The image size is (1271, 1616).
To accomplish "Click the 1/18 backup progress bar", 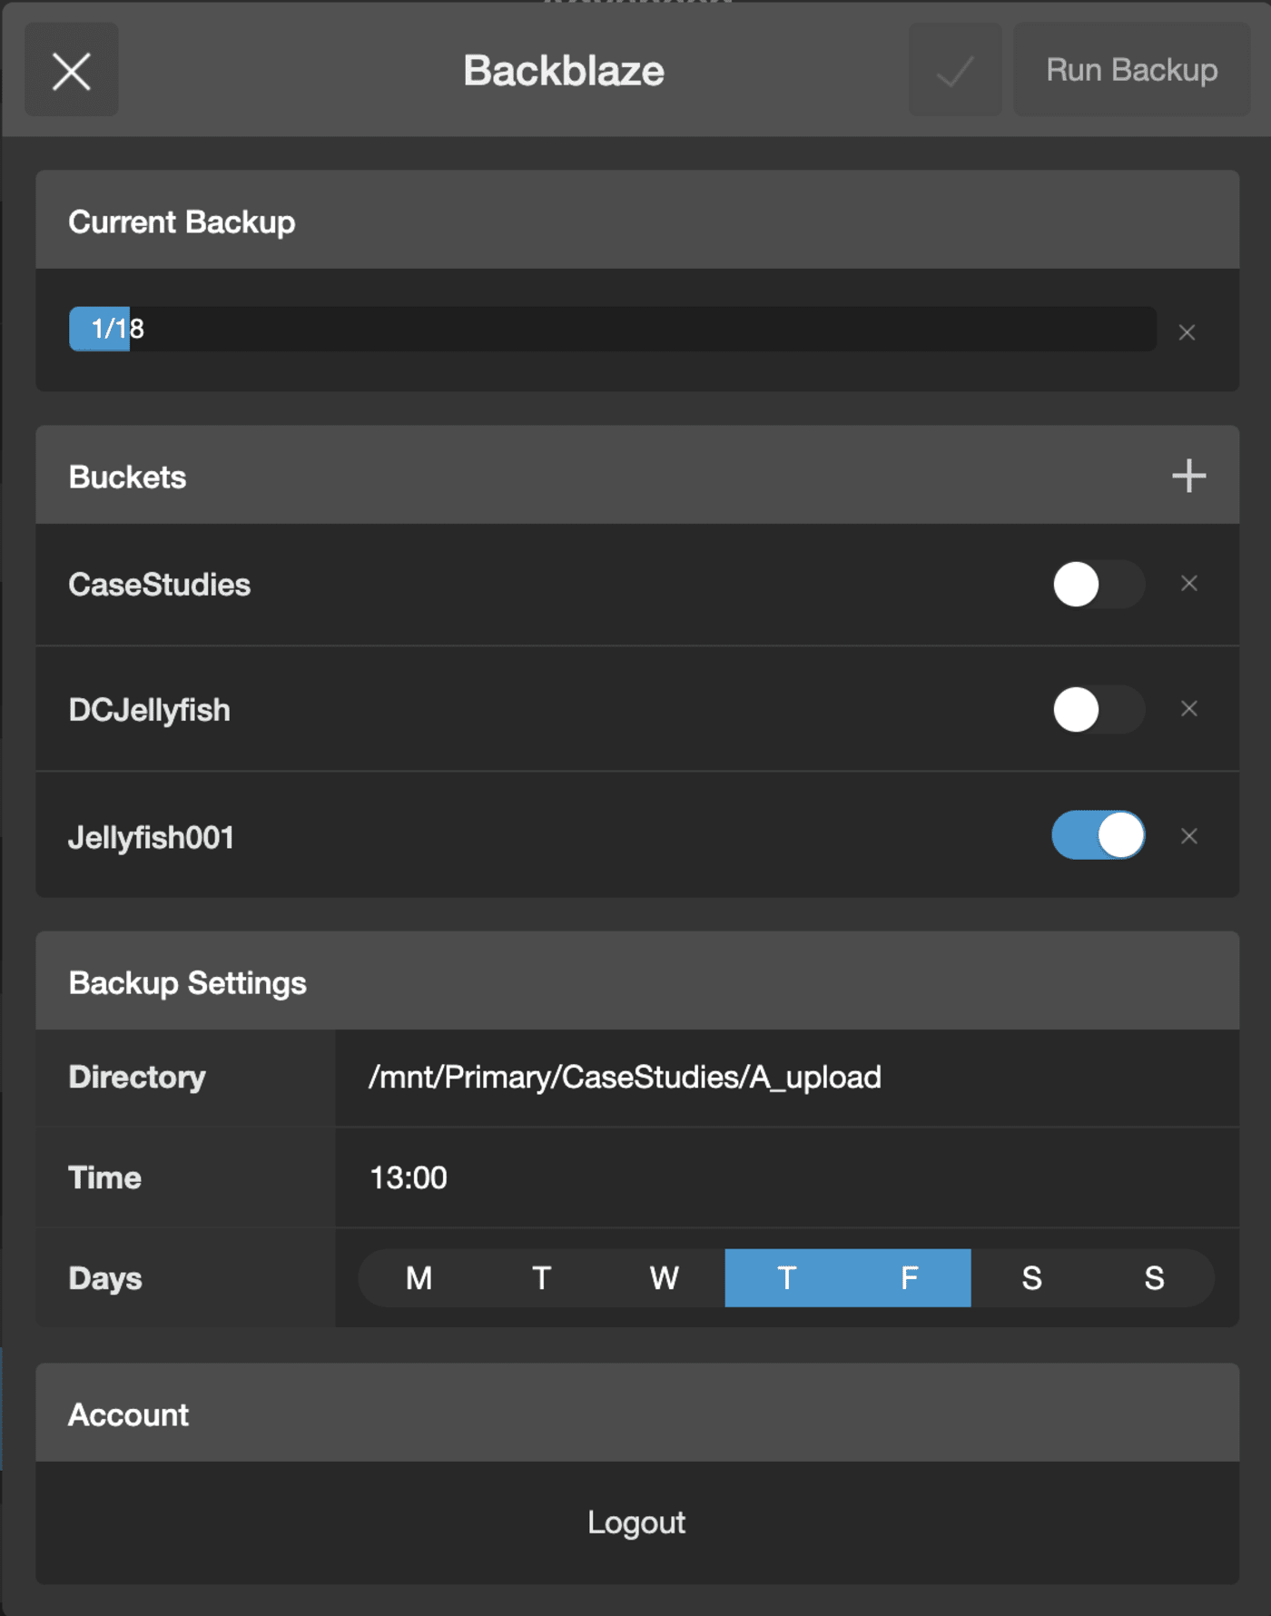I will (x=613, y=329).
